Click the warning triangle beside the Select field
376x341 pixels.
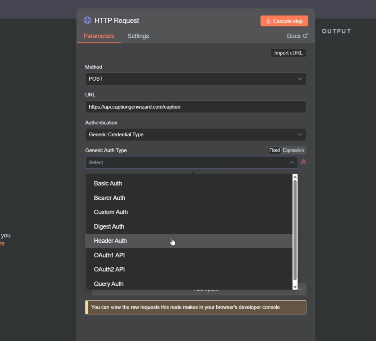tap(304, 162)
